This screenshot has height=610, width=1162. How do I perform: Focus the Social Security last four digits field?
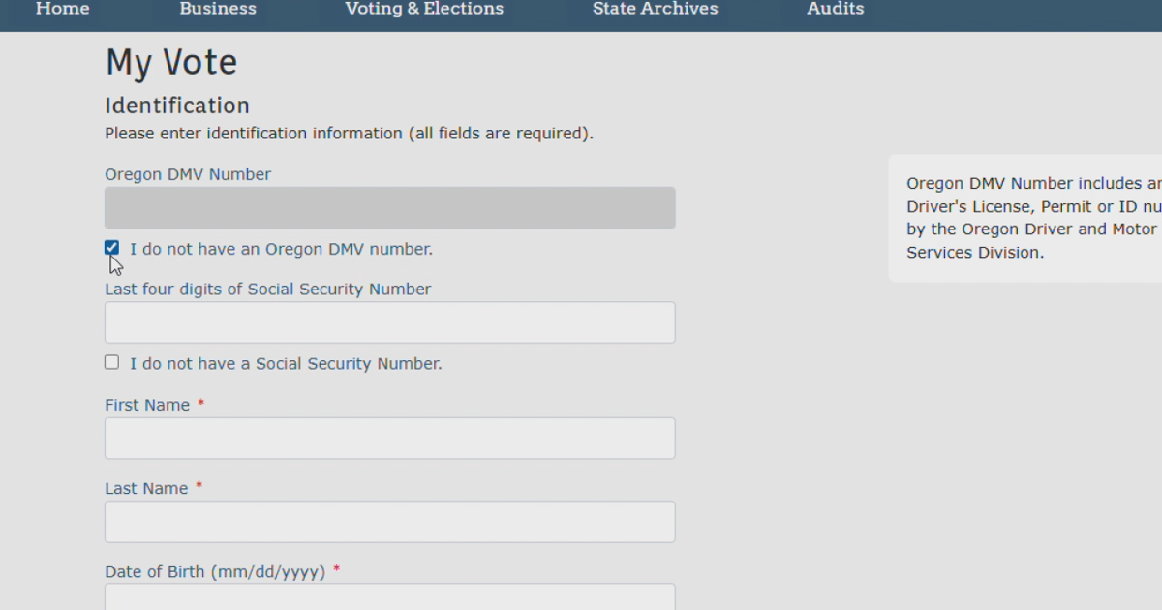(389, 322)
